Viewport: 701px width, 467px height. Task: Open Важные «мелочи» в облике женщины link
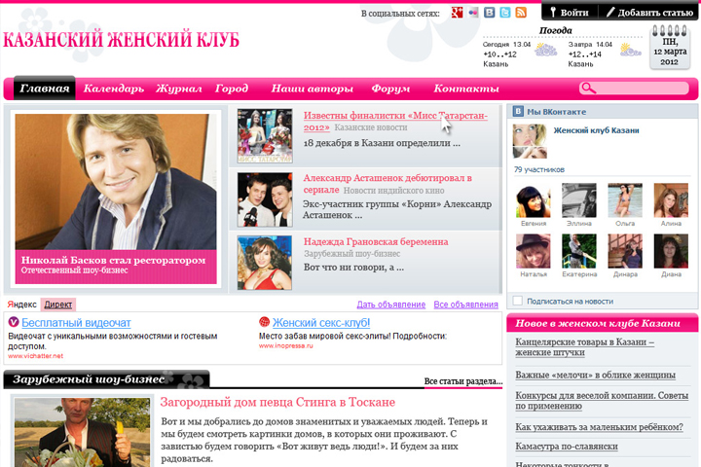click(x=595, y=375)
